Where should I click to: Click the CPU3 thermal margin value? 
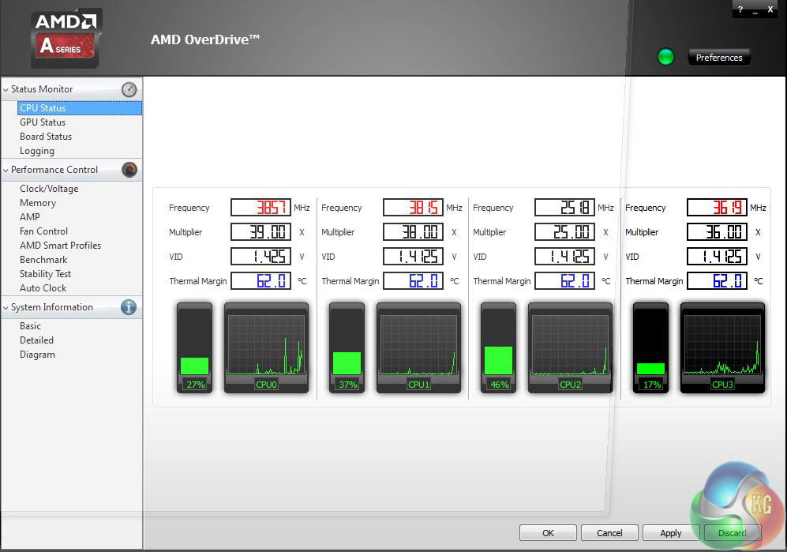717,281
